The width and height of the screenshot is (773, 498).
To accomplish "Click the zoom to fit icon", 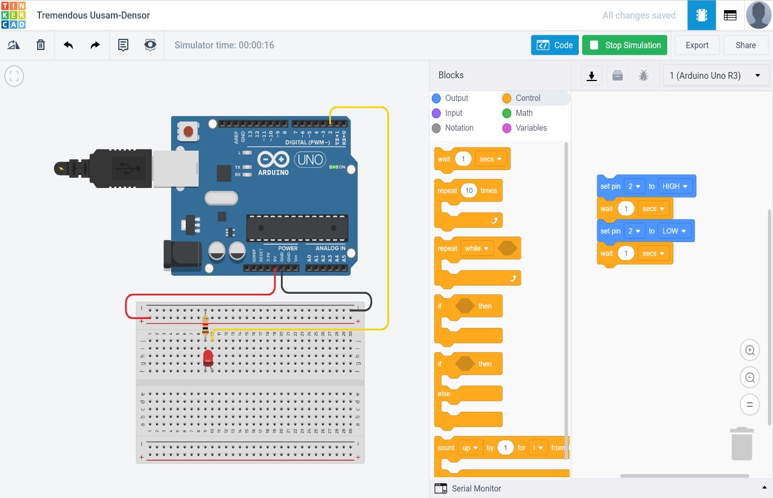I will pyautogui.click(x=14, y=76).
